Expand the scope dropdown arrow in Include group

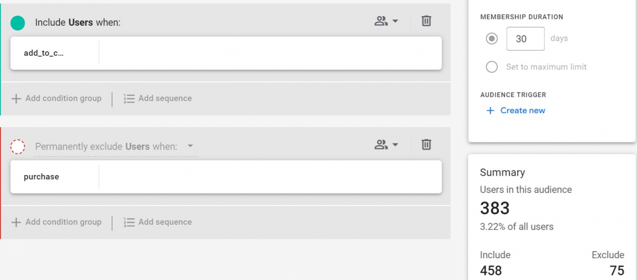click(395, 21)
